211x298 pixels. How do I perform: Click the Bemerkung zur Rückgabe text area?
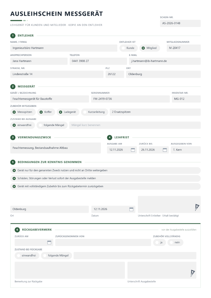click(x=70, y=270)
